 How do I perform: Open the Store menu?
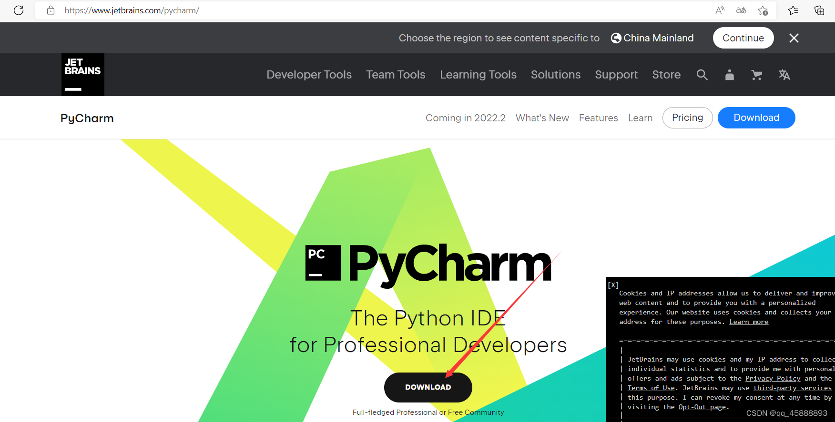pos(666,75)
